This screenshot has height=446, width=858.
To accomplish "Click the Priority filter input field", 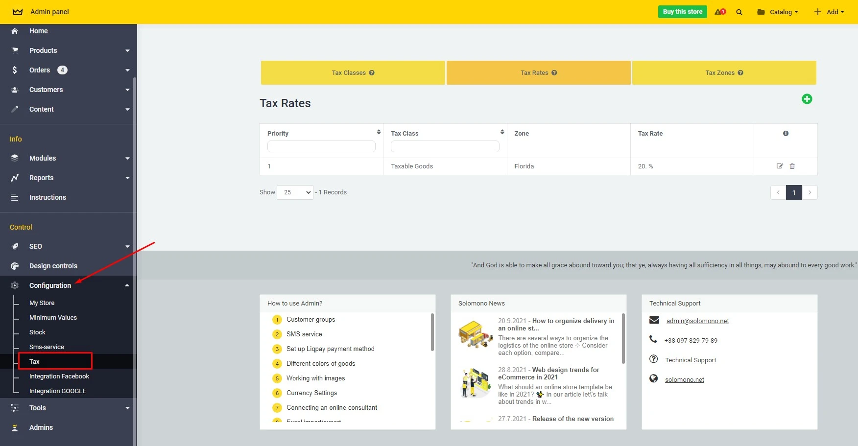I will coord(321,146).
